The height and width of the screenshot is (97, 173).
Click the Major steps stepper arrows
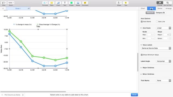tap(170, 35)
